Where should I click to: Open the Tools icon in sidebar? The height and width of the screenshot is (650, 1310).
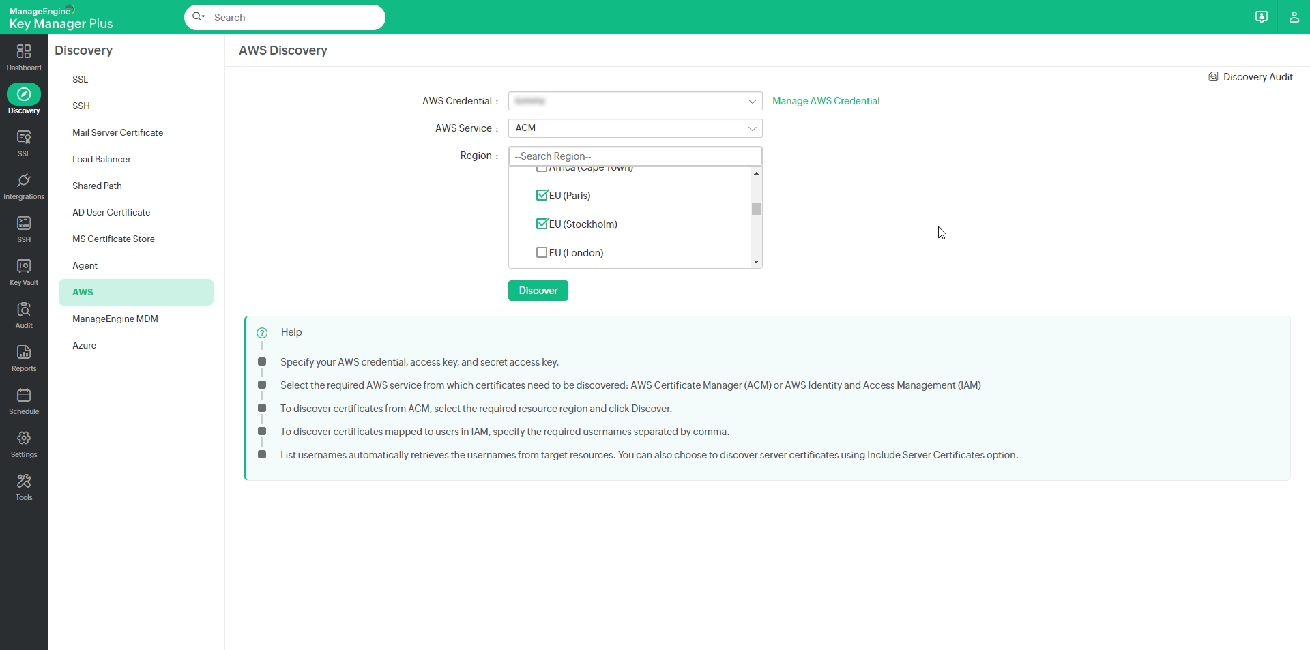(24, 481)
